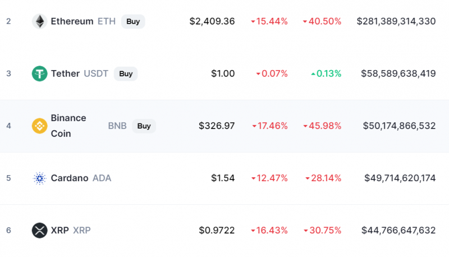This screenshot has height=257, width=449.
Task: Click Binance Coin market cap $50,174,866,532
Action: (x=399, y=126)
